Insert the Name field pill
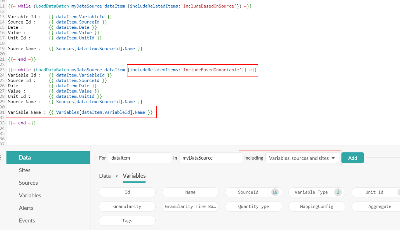Viewport: 400px width, 230px height. coord(190,192)
